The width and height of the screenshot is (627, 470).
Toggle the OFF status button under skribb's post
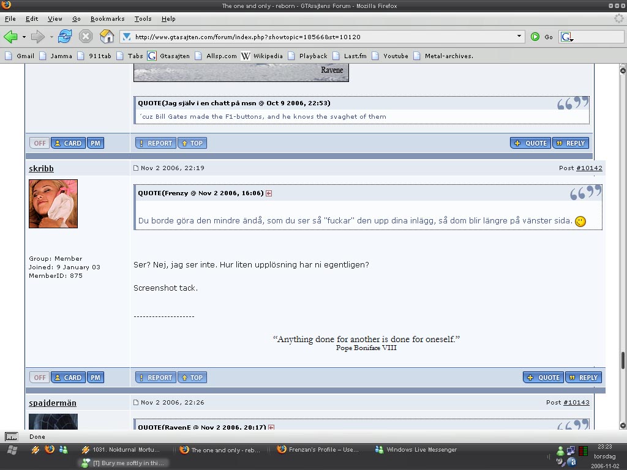click(x=39, y=378)
